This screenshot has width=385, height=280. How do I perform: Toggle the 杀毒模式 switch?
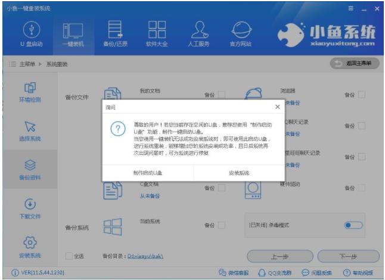[x=353, y=225]
